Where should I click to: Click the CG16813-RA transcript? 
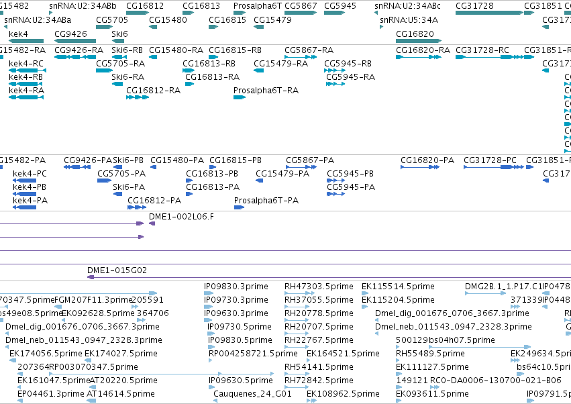tap(189, 84)
